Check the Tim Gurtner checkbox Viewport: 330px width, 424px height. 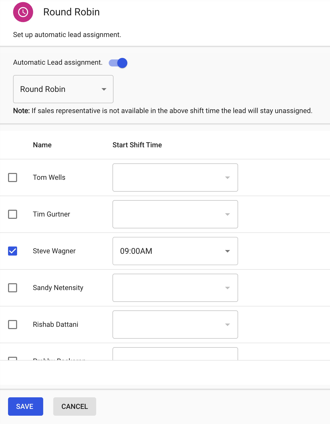pyautogui.click(x=13, y=214)
